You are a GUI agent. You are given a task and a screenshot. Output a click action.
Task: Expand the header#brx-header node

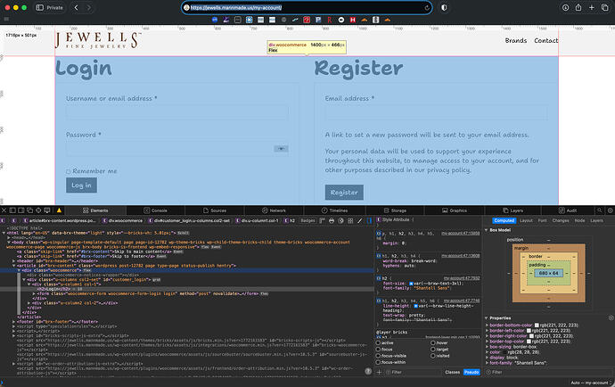point(13,260)
